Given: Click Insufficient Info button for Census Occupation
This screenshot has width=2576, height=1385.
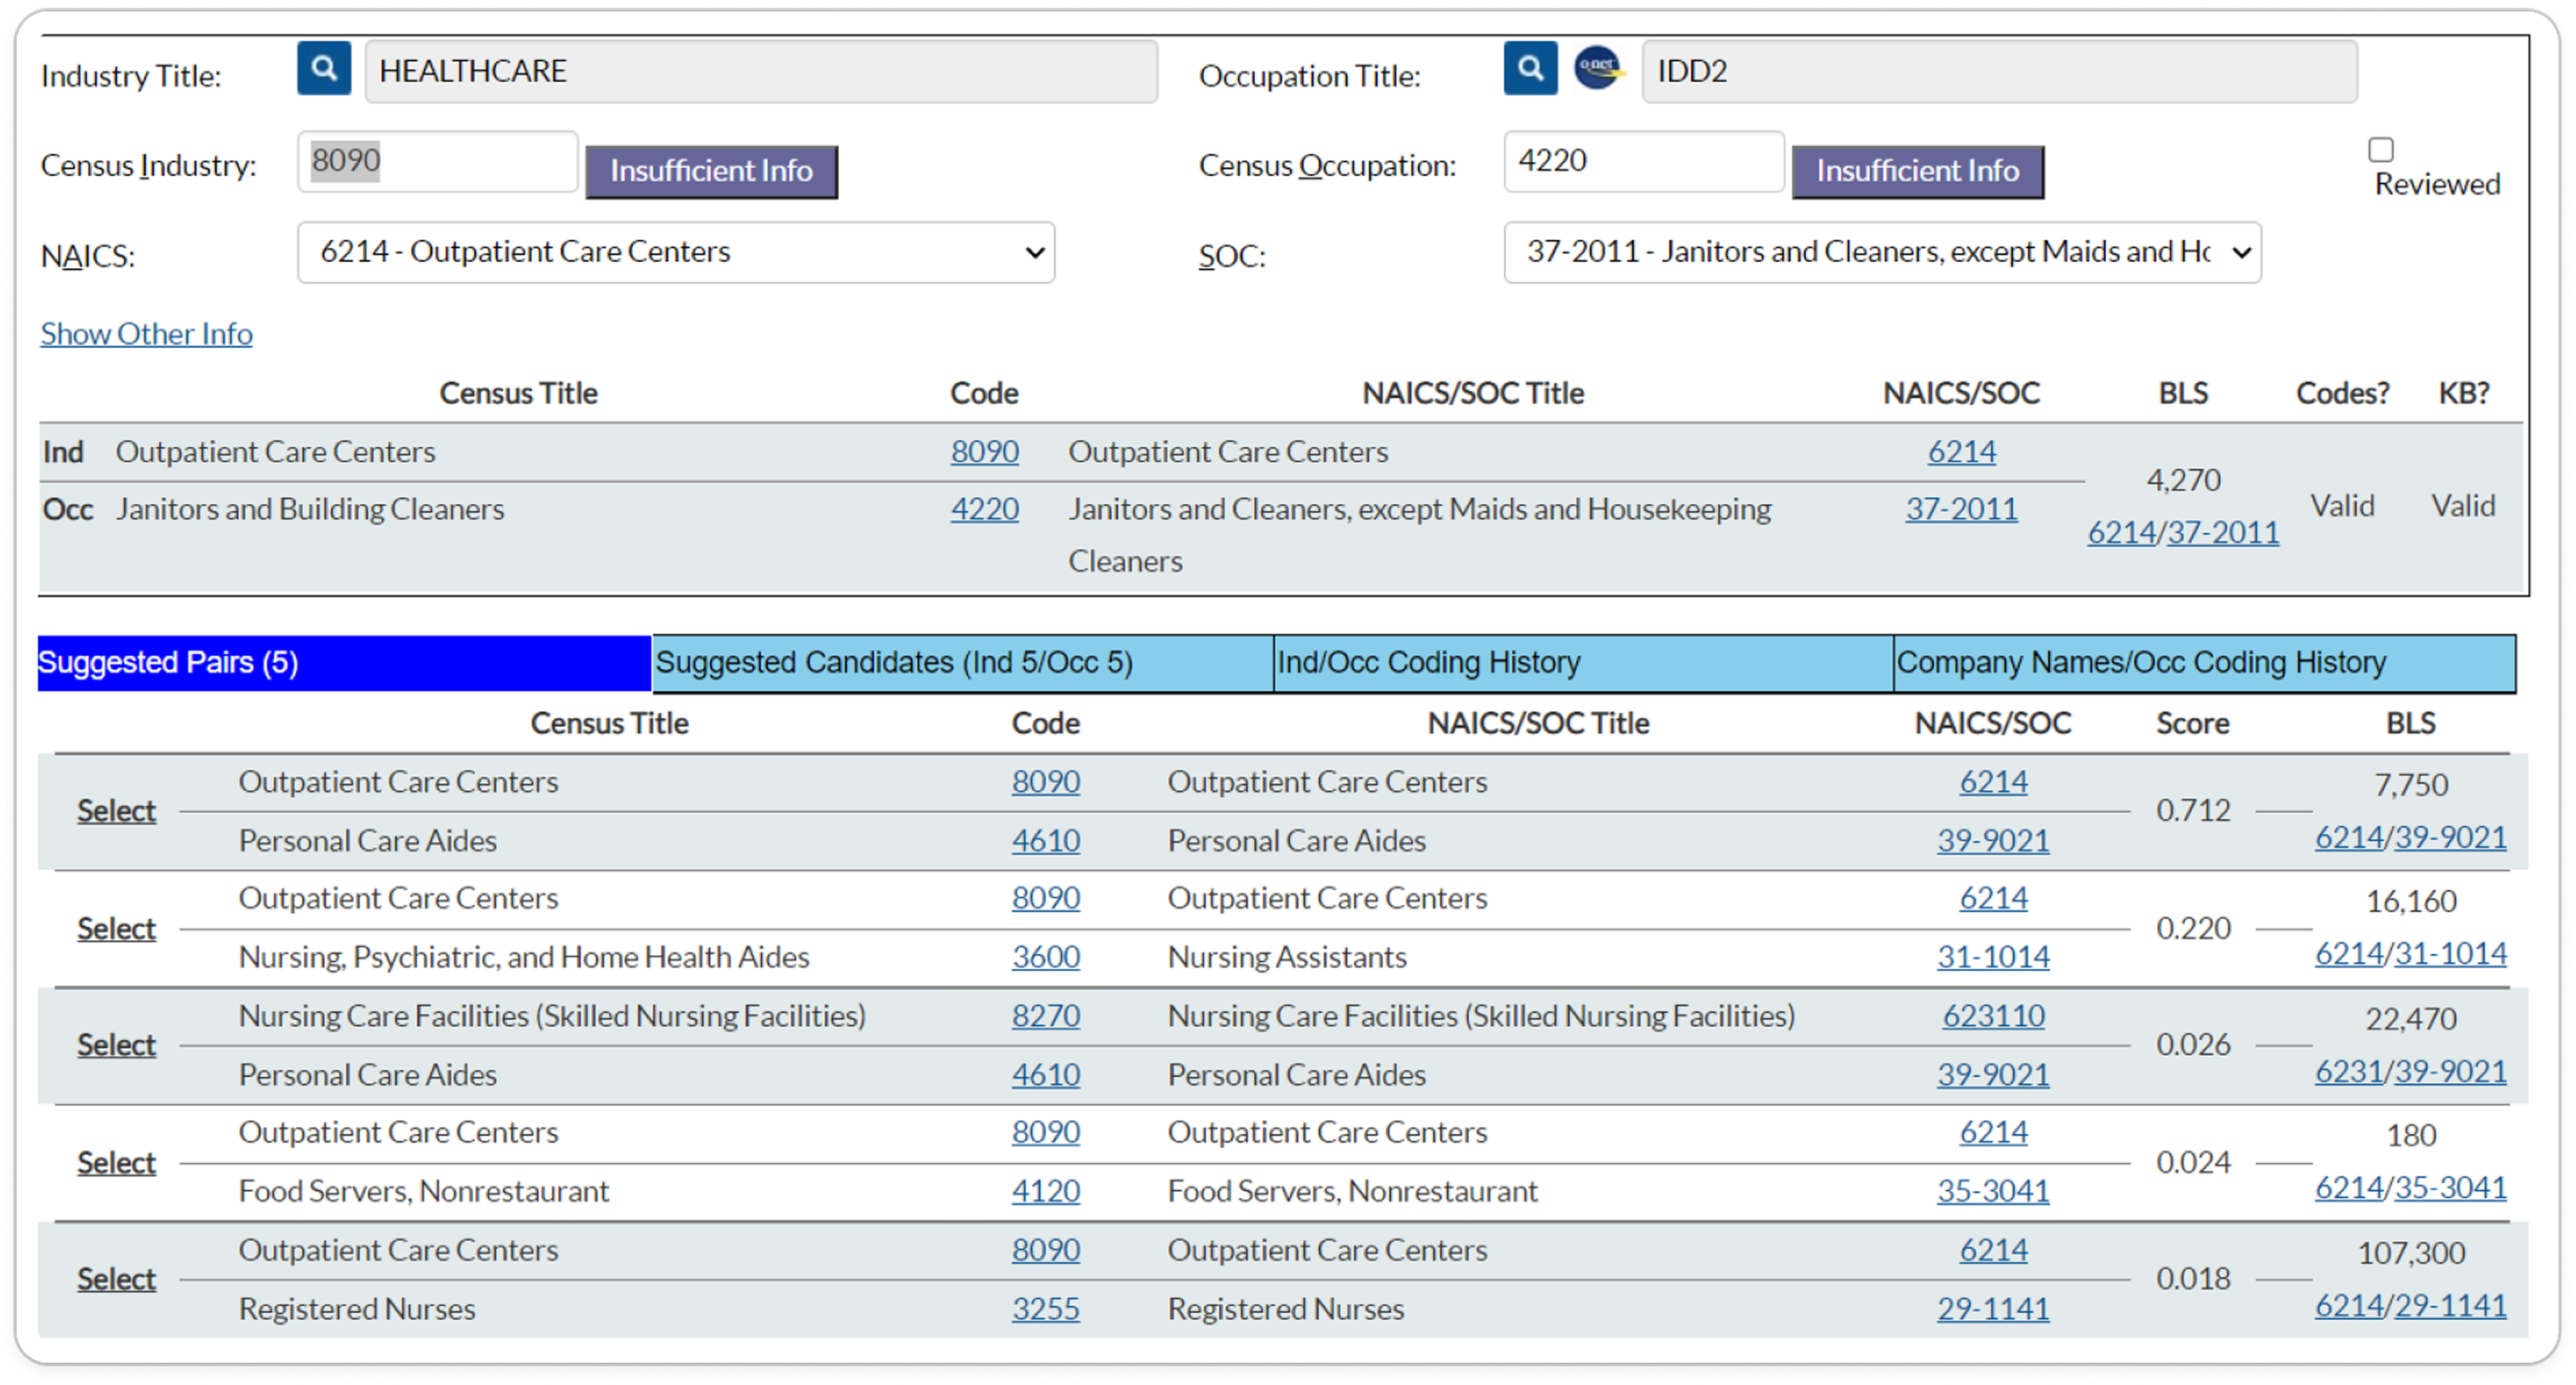Looking at the screenshot, I should (1917, 171).
